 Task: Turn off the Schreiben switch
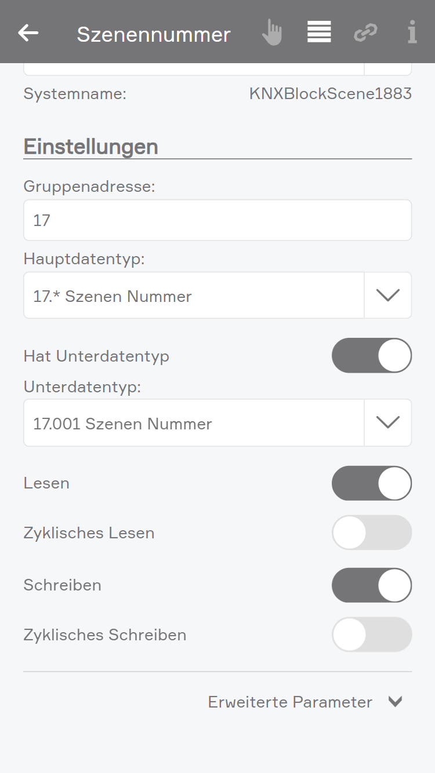click(x=371, y=585)
